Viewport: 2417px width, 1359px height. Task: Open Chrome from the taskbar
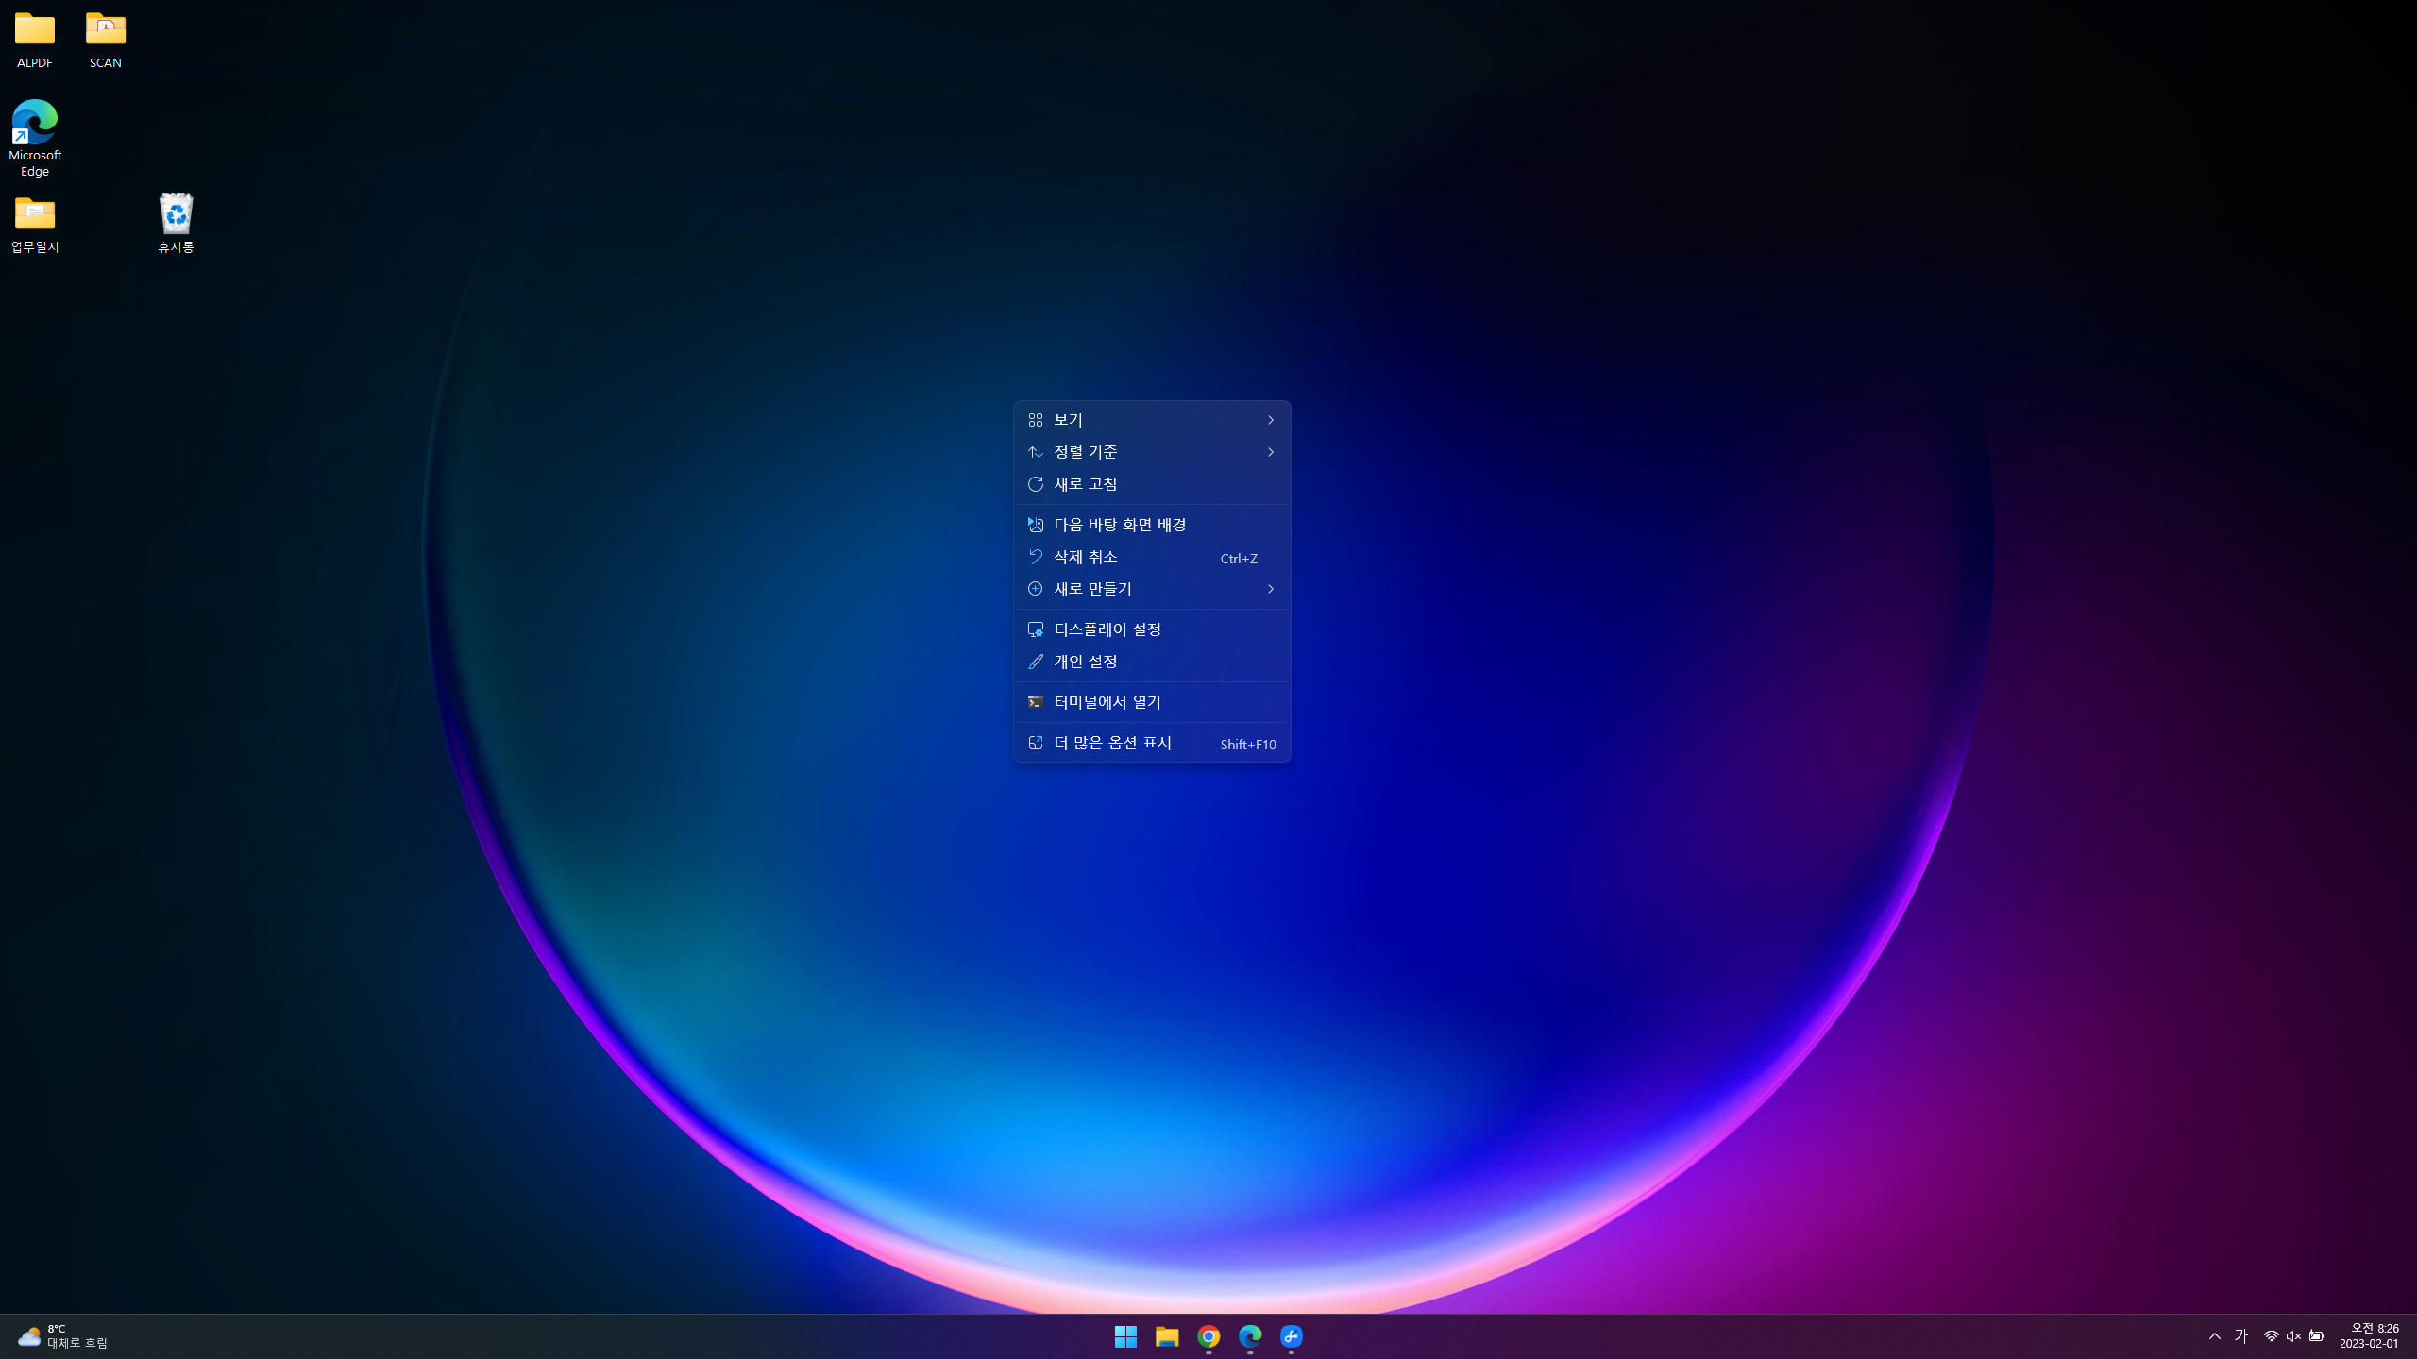pyautogui.click(x=1208, y=1336)
